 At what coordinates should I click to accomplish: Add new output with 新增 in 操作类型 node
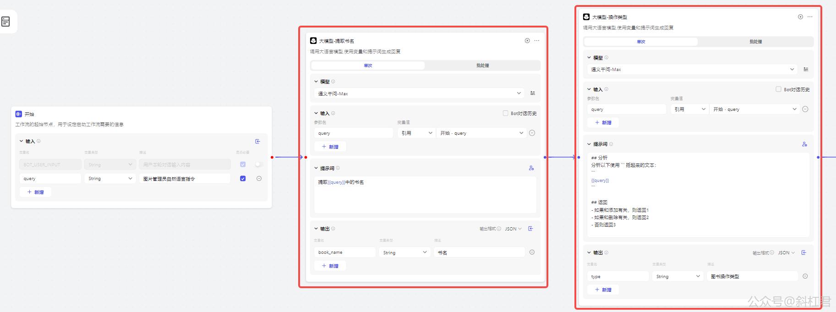(x=603, y=290)
